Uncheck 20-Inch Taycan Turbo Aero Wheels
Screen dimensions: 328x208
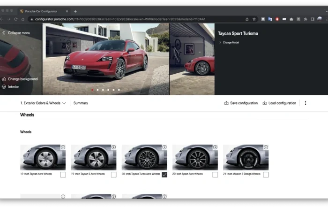[x=164, y=175]
